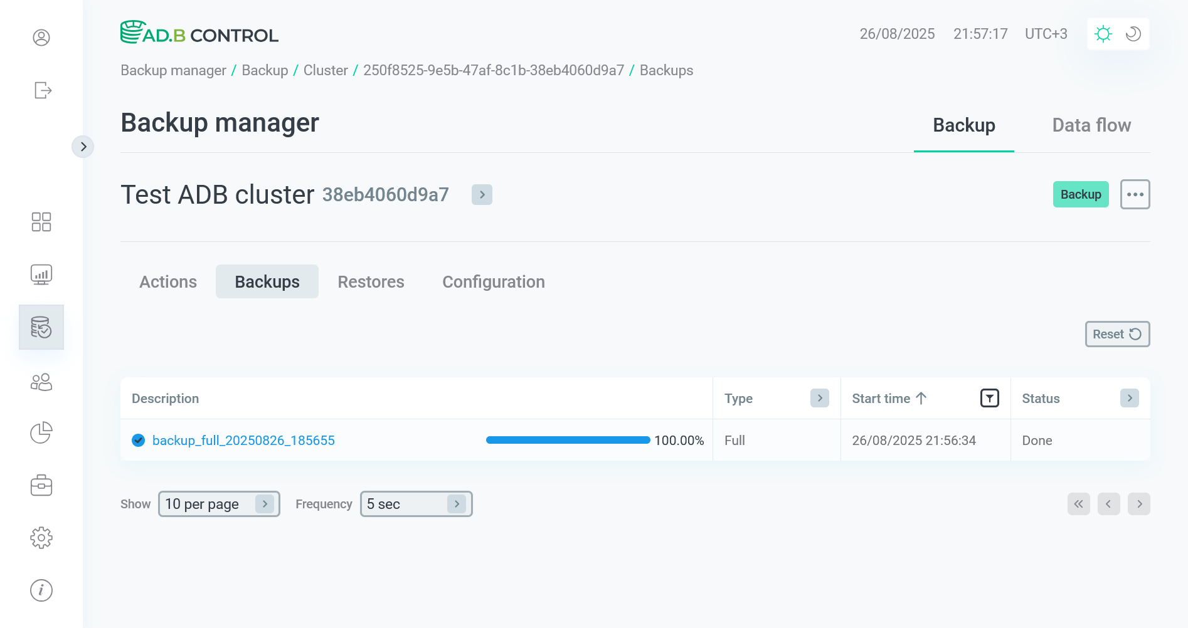
Task: Click the briefcase jobs icon
Action: (x=41, y=485)
